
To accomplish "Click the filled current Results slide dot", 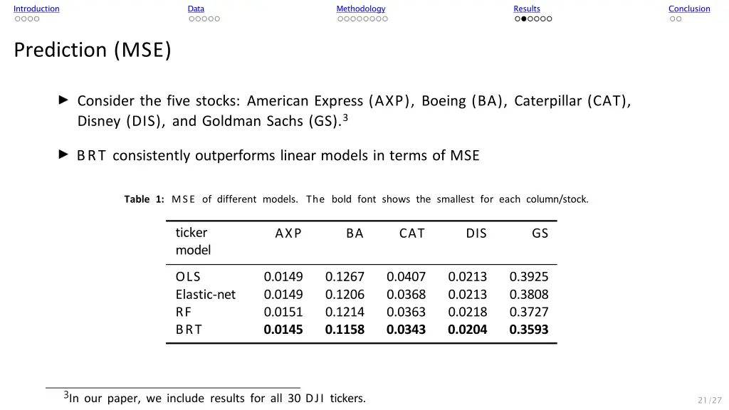I will pos(524,19).
